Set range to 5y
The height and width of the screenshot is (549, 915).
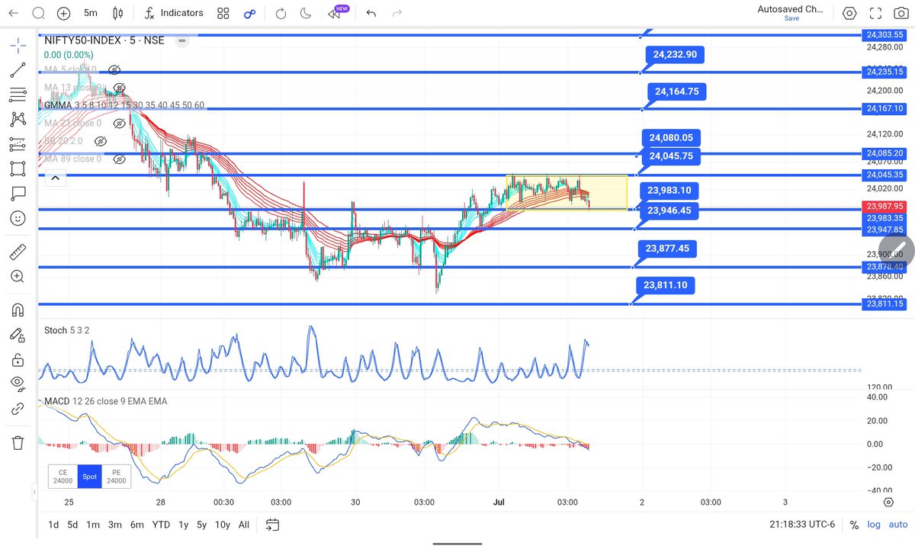(202, 525)
